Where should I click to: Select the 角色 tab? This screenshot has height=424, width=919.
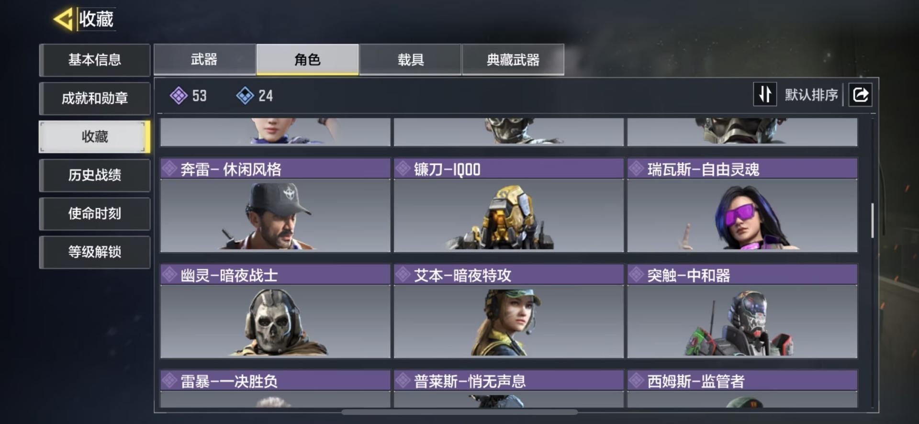(x=307, y=59)
